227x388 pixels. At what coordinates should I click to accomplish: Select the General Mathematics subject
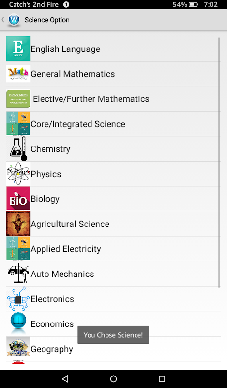point(113,74)
